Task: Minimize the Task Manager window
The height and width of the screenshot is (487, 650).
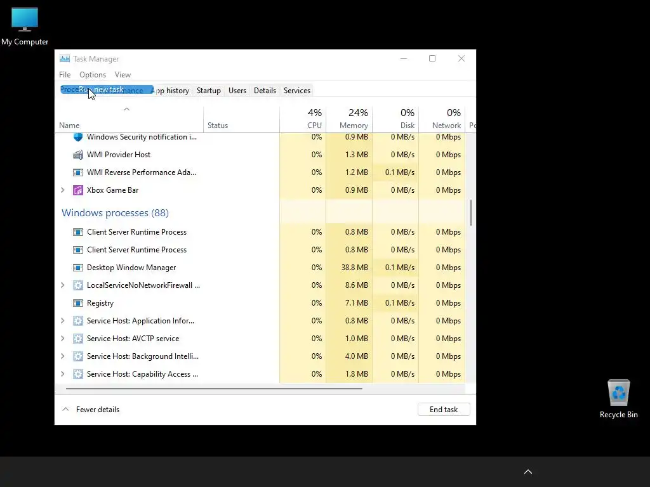Action: coord(403,59)
